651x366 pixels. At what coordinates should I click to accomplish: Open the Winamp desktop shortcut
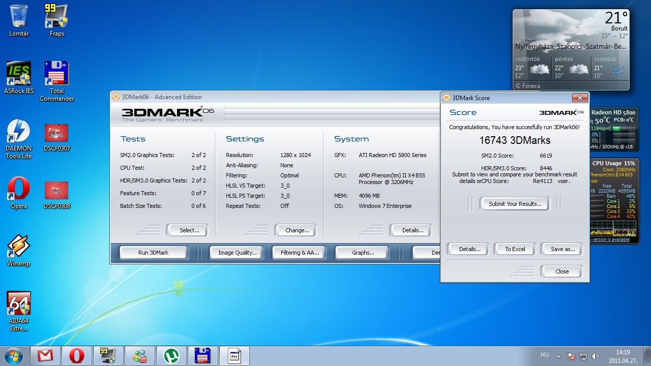[x=19, y=251]
